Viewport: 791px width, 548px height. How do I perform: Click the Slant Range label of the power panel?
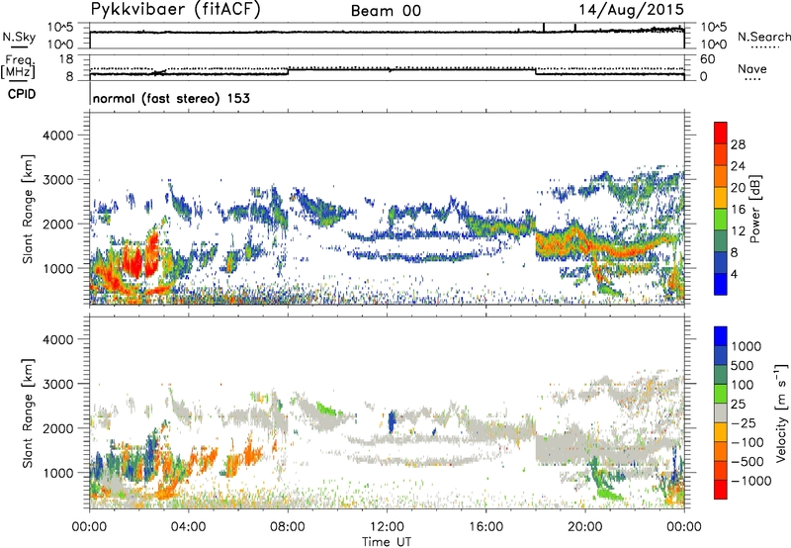pyautogui.click(x=28, y=209)
